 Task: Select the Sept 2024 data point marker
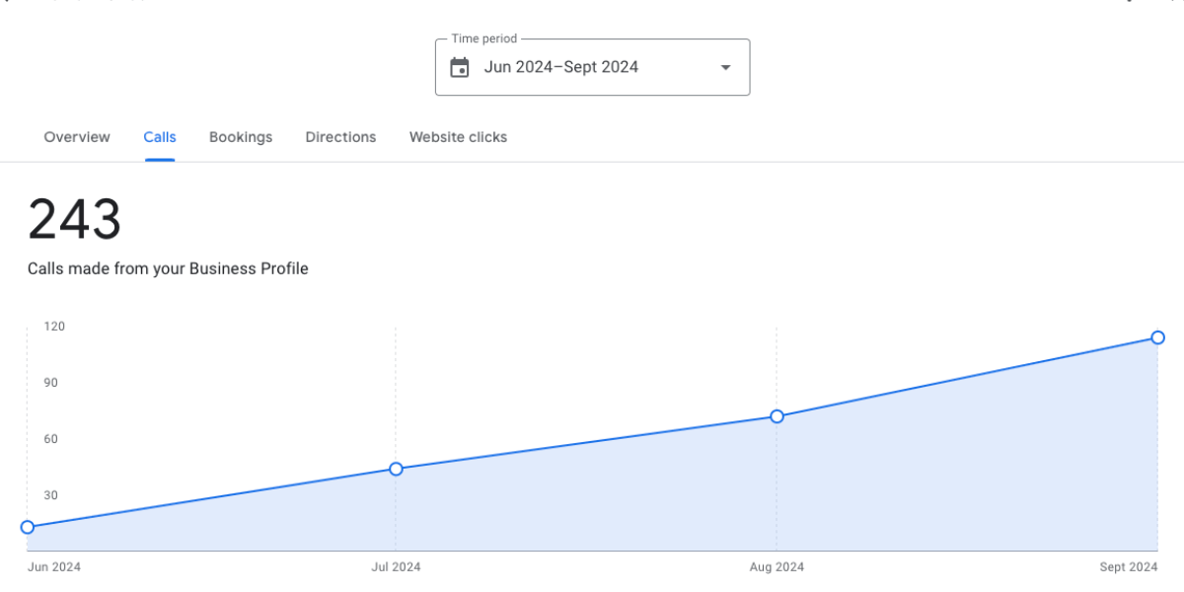click(x=1158, y=337)
